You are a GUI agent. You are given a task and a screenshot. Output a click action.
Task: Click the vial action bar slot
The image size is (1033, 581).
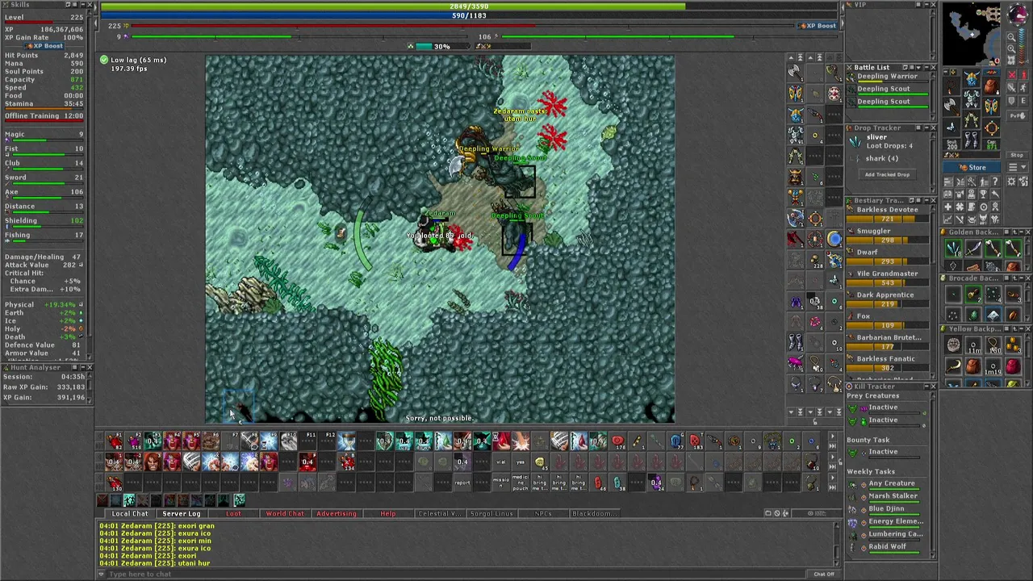[x=501, y=462]
